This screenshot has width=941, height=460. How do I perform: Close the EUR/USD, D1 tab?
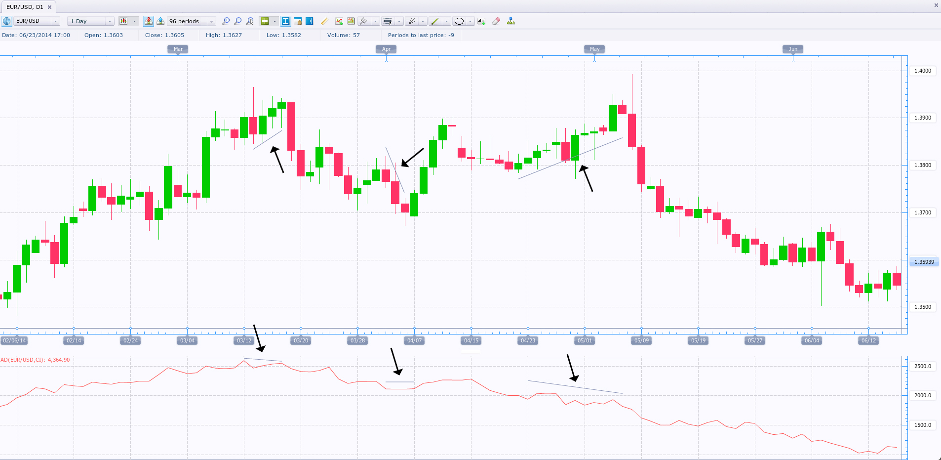pos(49,7)
